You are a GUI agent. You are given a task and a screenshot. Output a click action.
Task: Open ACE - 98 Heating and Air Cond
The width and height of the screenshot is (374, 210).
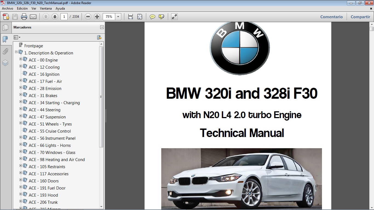coord(57,160)
